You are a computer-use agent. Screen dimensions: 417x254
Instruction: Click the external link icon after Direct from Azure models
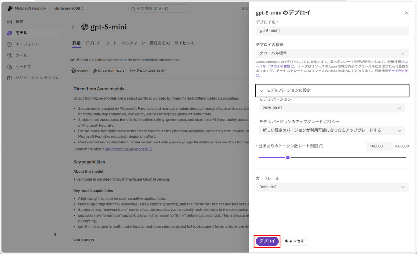pyautogui.click(x=151, y=149)
